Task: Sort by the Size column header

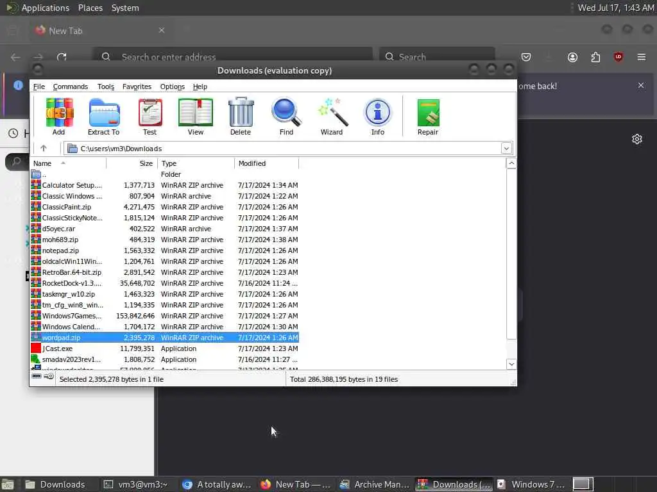Action: [x=132, y=163]
